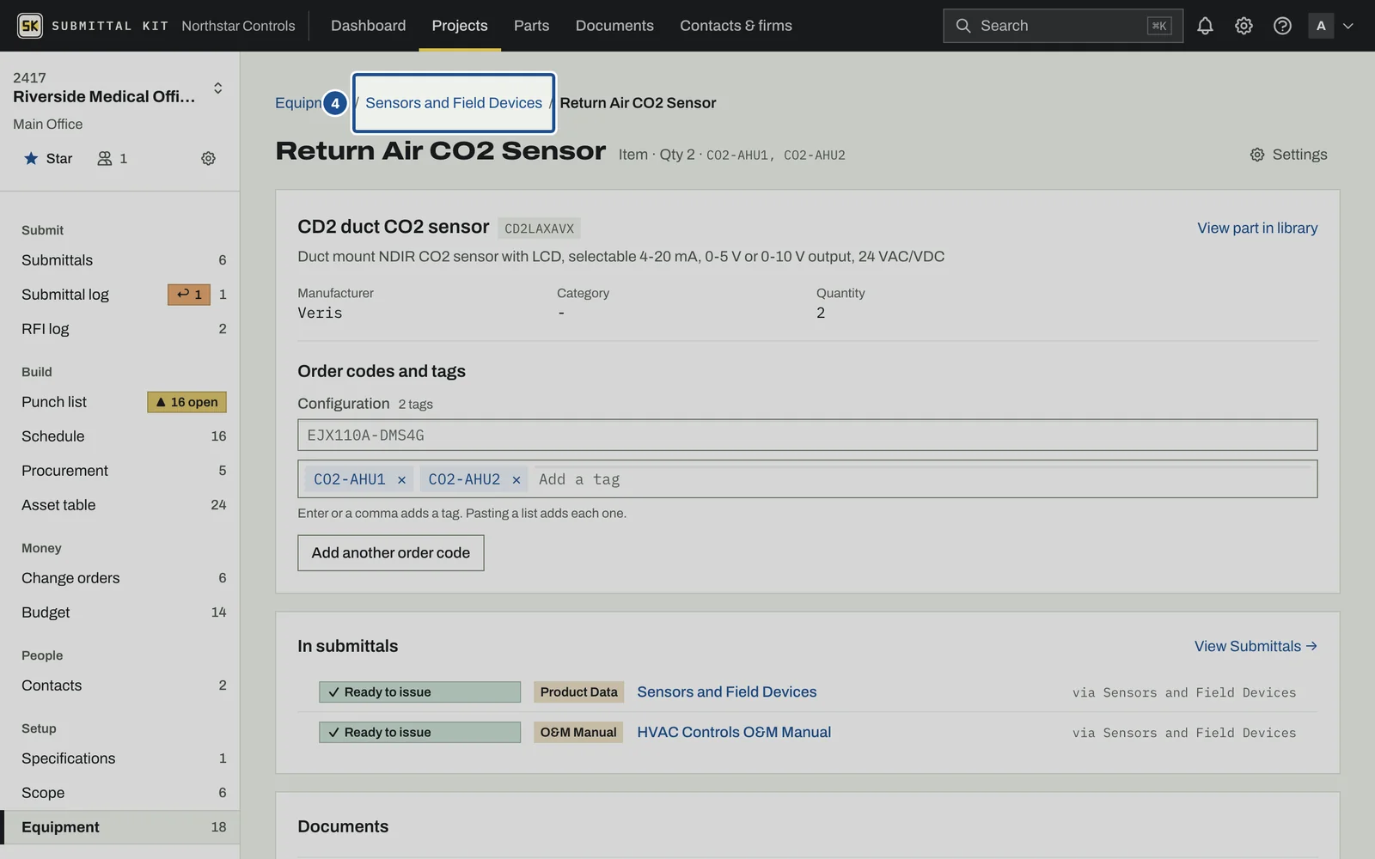Open the notifications bell
1375x859 pixels.
[x=1205, y=26]
